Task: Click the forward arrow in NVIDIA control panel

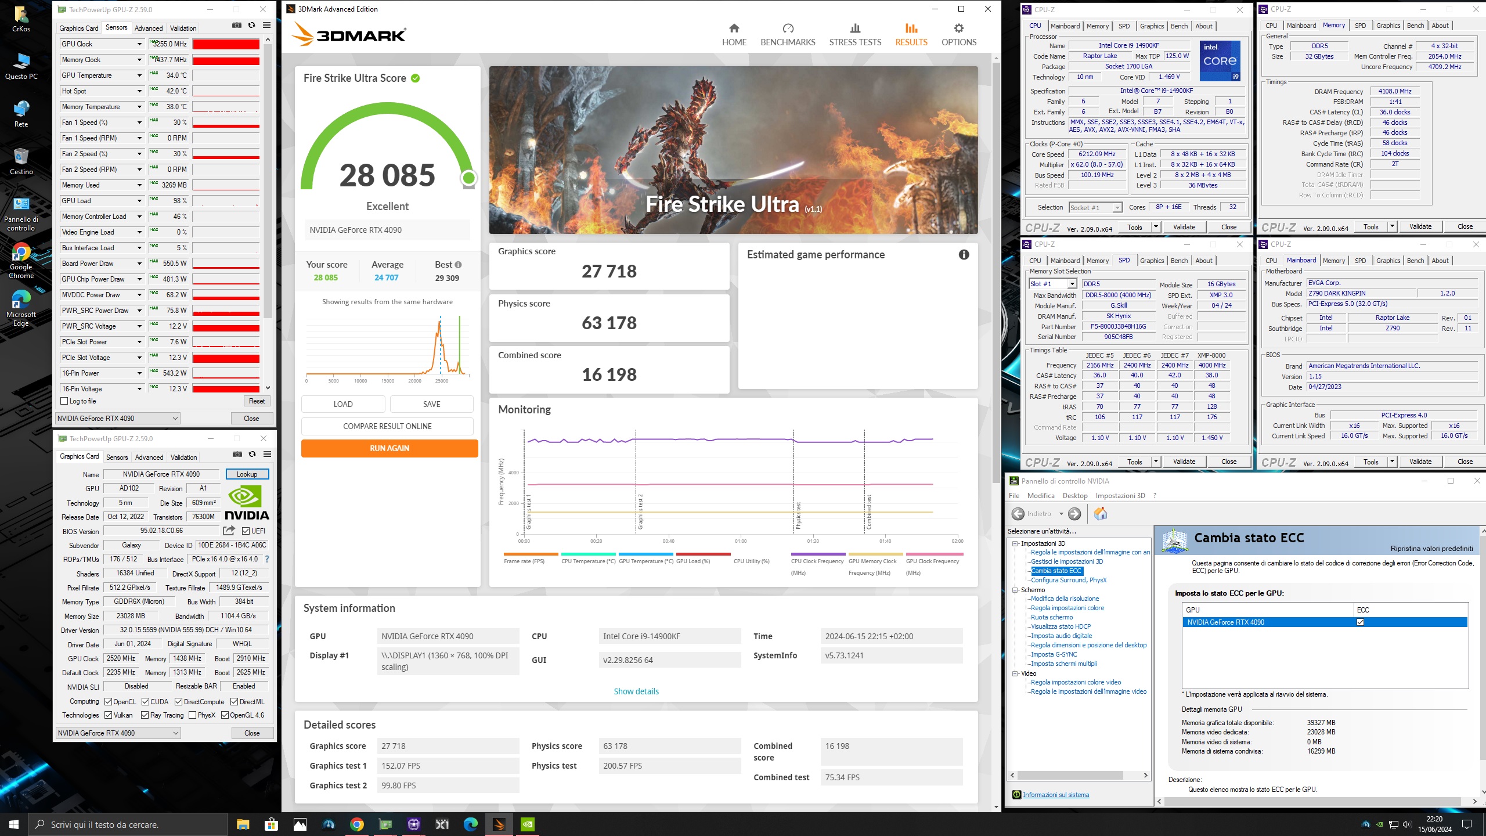Action: 1074,514
